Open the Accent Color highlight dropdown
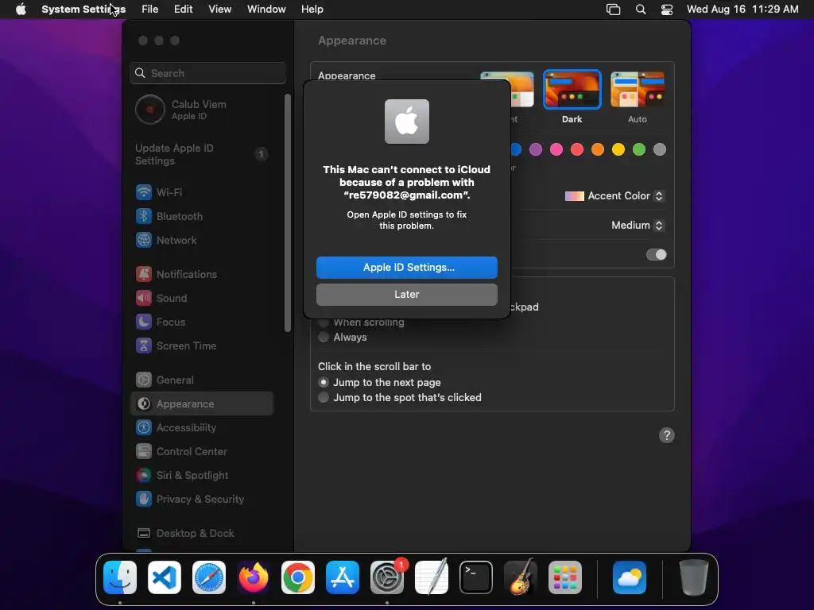The height and width of the screenshot is (610, 814). (614, 196)
